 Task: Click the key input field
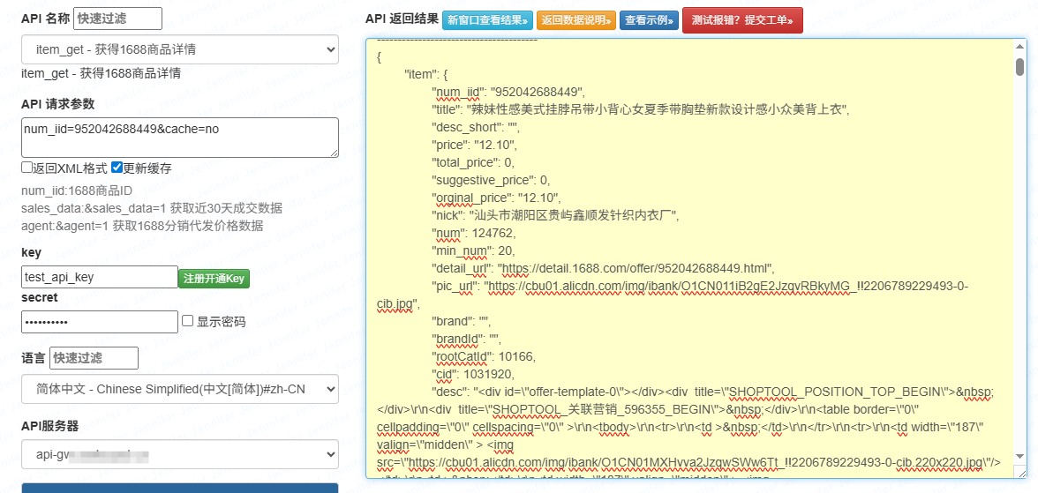(99, 277)
